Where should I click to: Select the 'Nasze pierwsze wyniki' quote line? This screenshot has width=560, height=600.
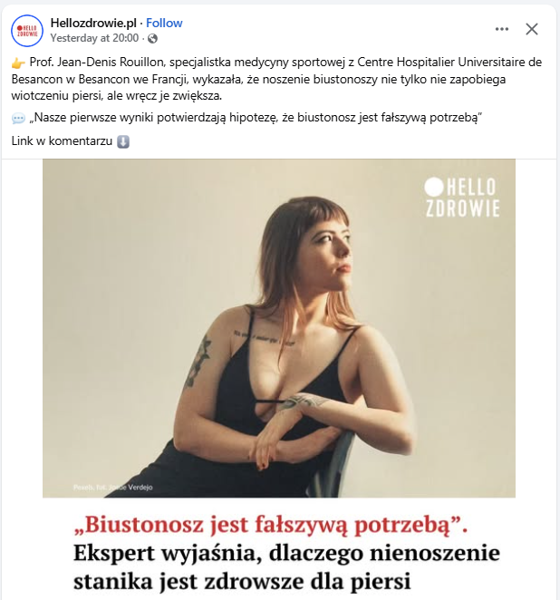click(x=256, y=118)
